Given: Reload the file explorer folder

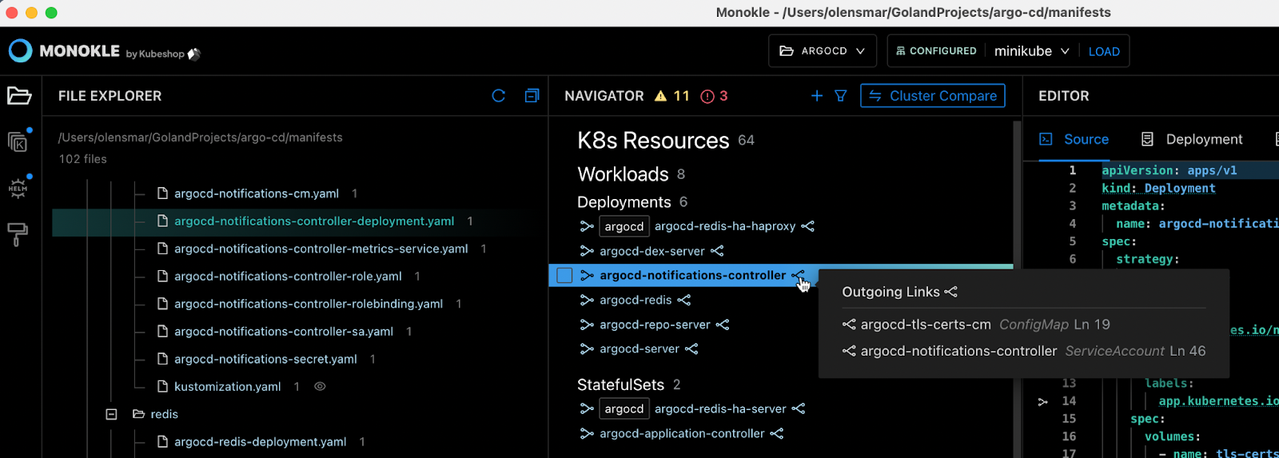Looking at the screenshot, I should tap(499, 96).
